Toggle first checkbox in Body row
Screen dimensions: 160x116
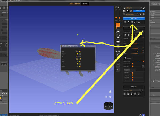tap(77, 64)
